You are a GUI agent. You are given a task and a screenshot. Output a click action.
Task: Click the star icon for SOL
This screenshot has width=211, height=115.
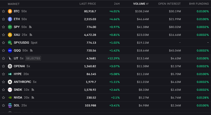3,105
